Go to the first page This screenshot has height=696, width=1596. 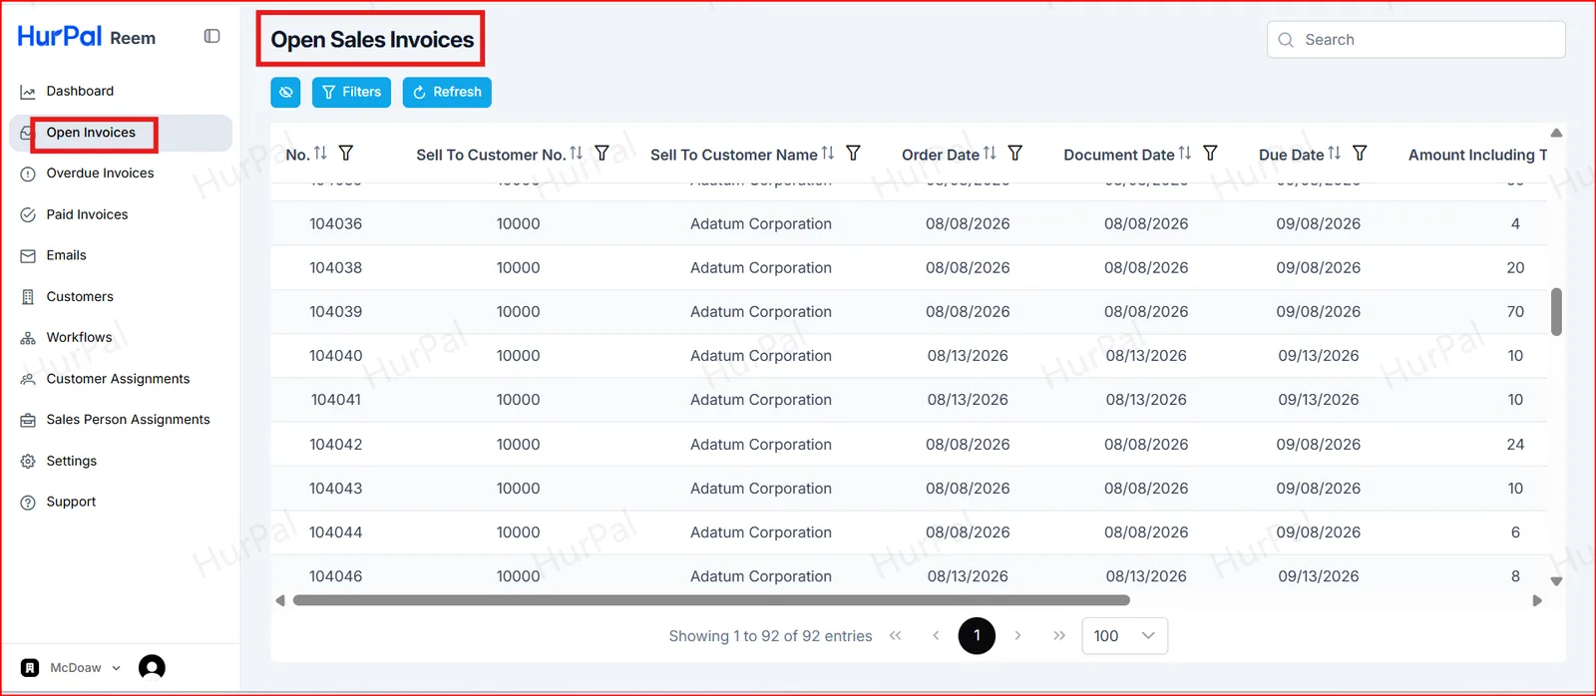point(896,636)
